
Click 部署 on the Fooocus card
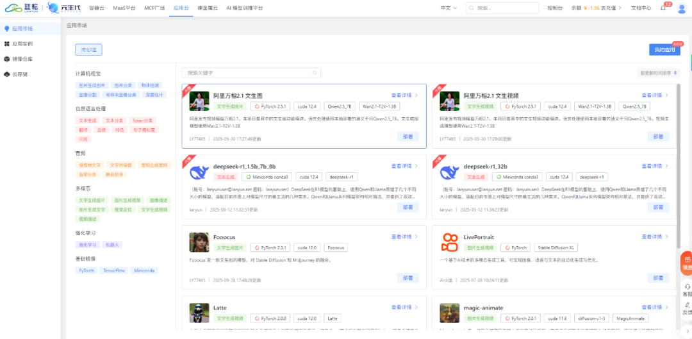click(x=408, y=278)
